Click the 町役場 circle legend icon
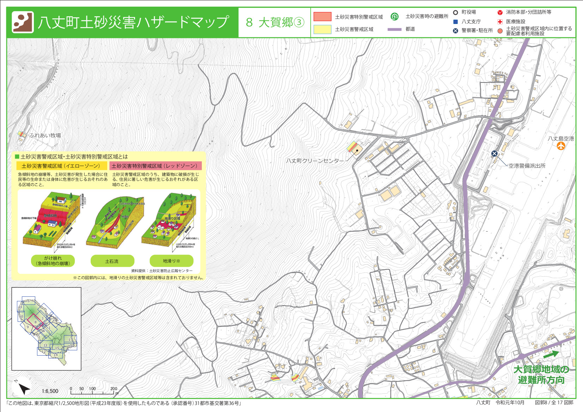The height and width of the screenshot is (412, 583). click(455, 12)
